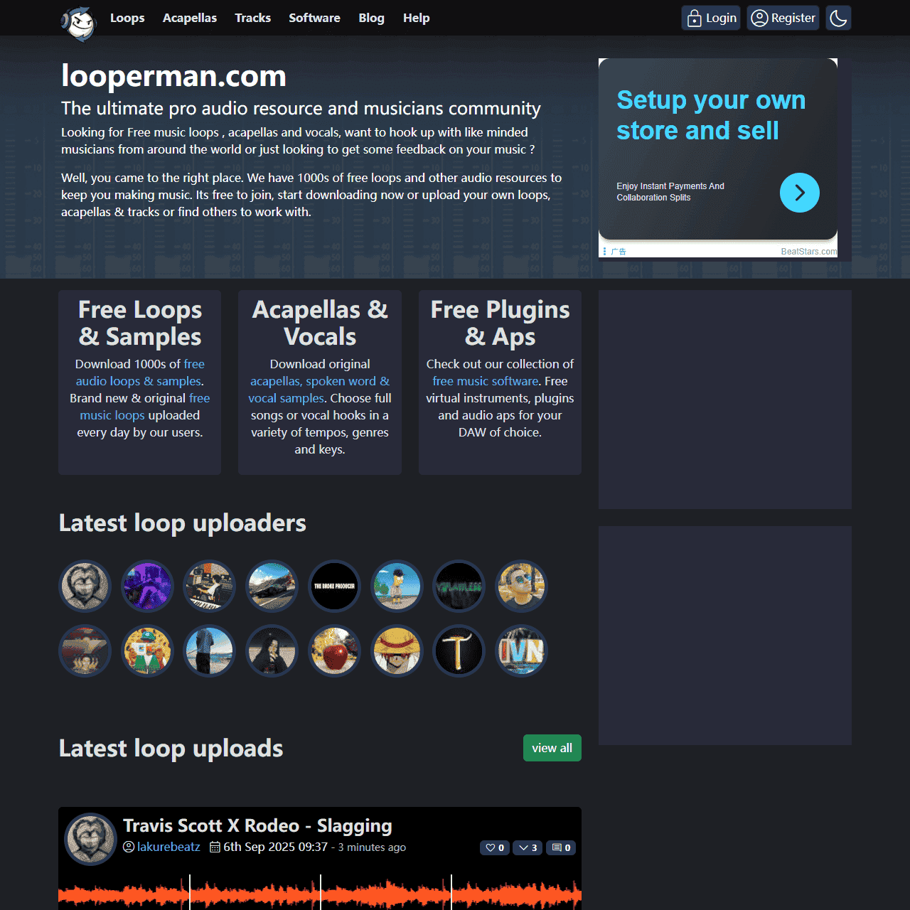Open the Acapellas menu item

click(x=189, y=18)
